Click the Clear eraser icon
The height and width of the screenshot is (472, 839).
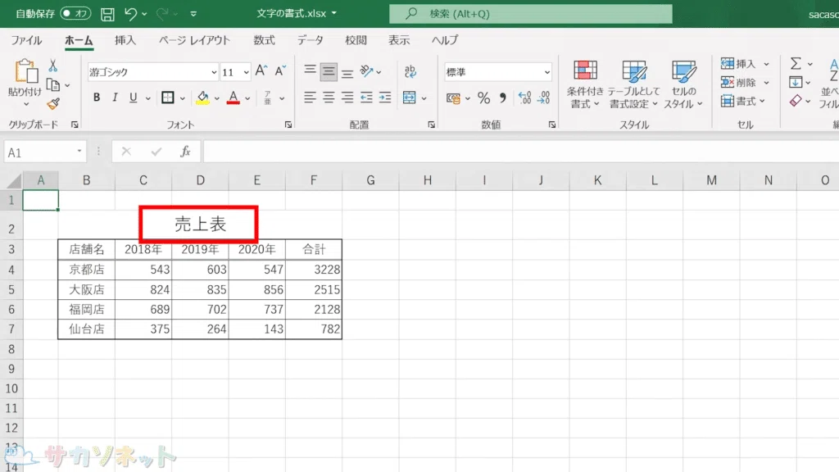[x=796, y=101]
